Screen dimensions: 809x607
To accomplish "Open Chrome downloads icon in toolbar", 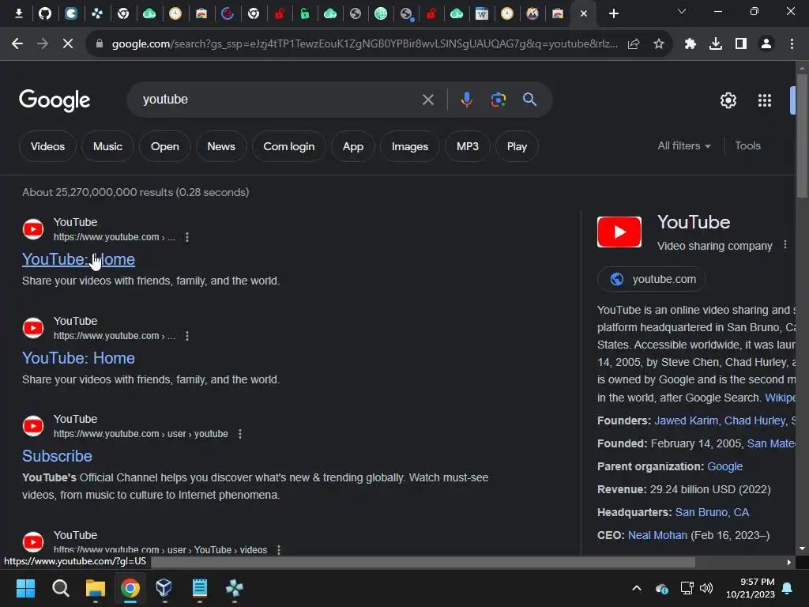I will click(x=715, y=44).
